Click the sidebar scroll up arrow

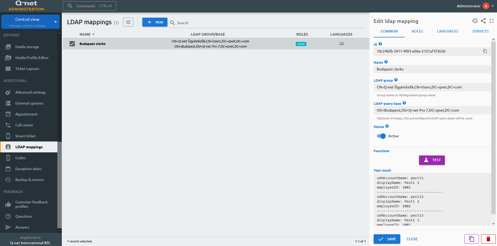click(59, 33)
